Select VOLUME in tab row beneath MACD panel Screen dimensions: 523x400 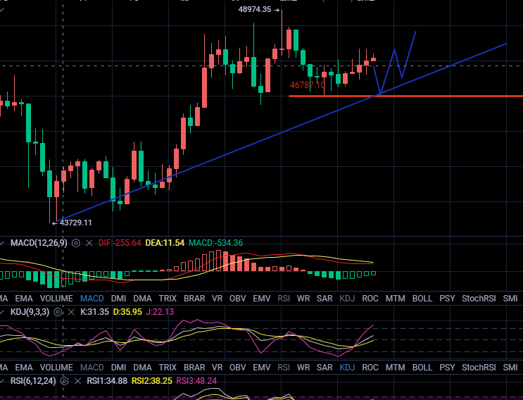tap(56, 299)
